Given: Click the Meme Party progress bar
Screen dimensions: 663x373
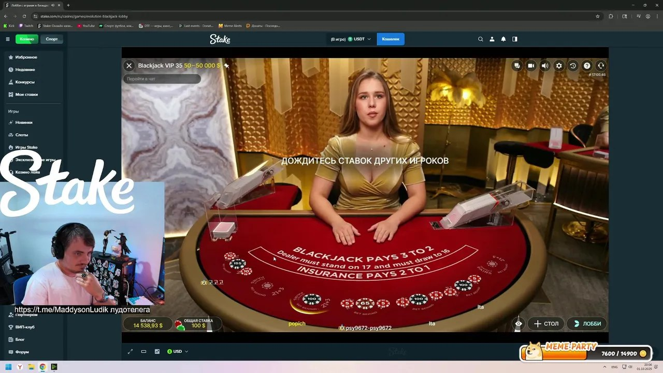Looking at the screenshot, I should pyautogui.click(x=585, y=353).
